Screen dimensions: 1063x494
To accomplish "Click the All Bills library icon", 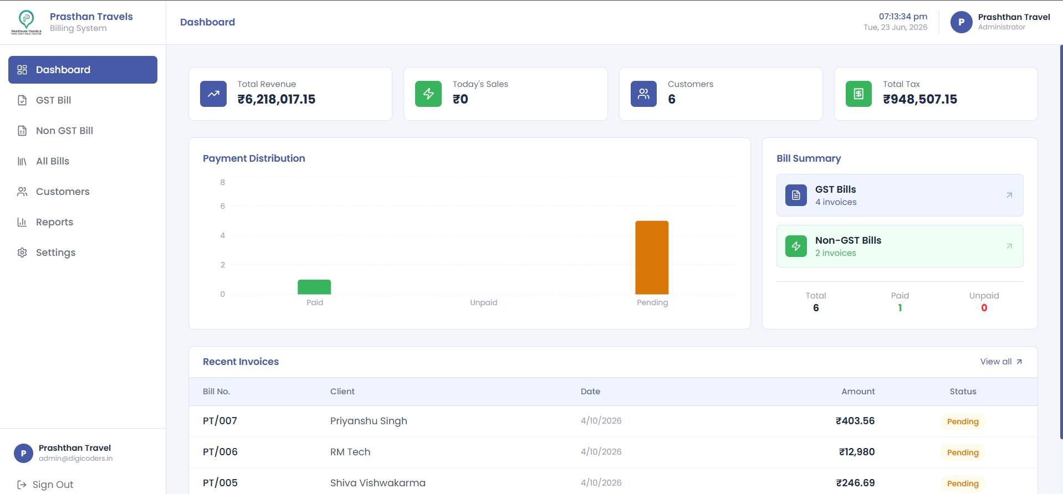I will tap(22, 161).
